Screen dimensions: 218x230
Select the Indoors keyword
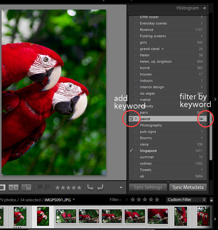click(146, 81)
